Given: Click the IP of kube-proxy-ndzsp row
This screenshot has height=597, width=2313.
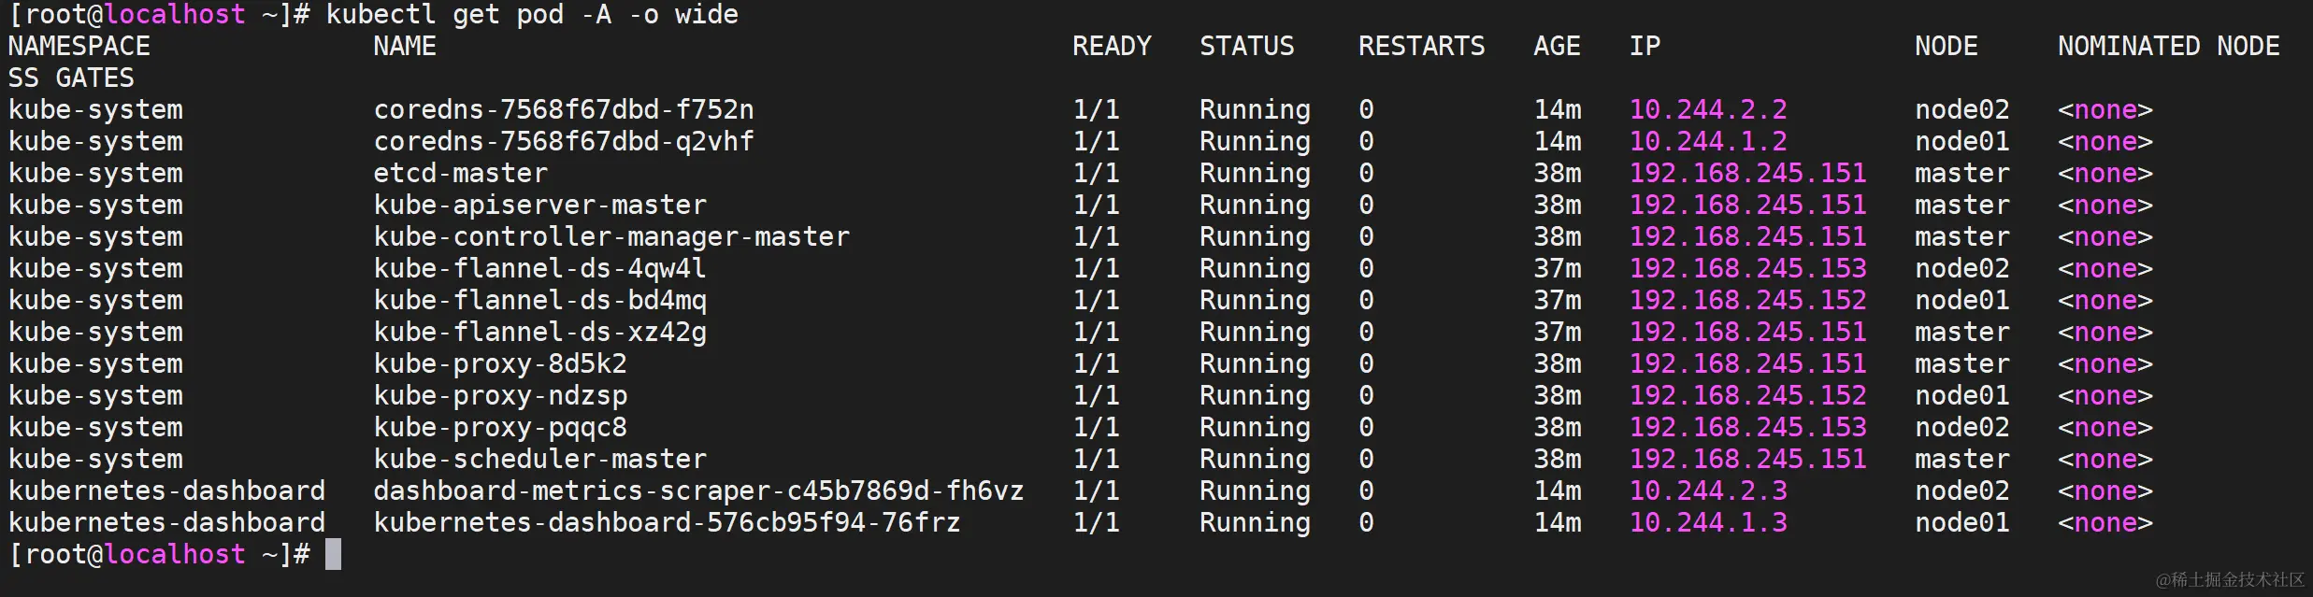Looking at the screenshot, I should pos(1747,395).
